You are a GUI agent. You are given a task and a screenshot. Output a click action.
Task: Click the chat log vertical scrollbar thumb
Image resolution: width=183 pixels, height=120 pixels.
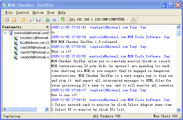(178, 33)
